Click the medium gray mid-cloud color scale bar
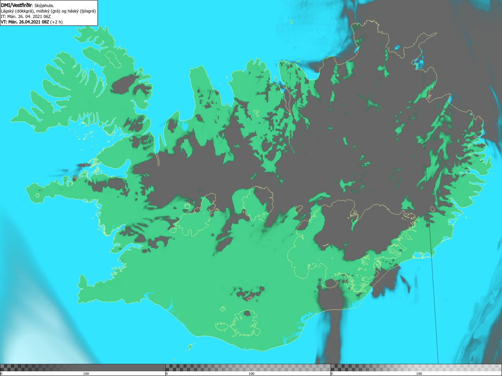Screen dimensions: 502x376 (248, 367)
